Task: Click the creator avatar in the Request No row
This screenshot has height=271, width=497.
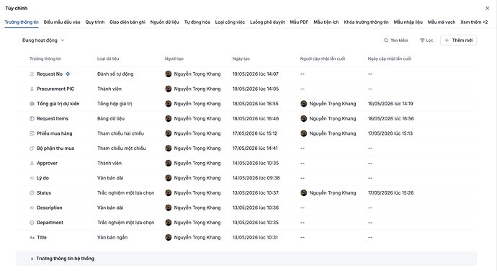Action: [x=169, y=74]
